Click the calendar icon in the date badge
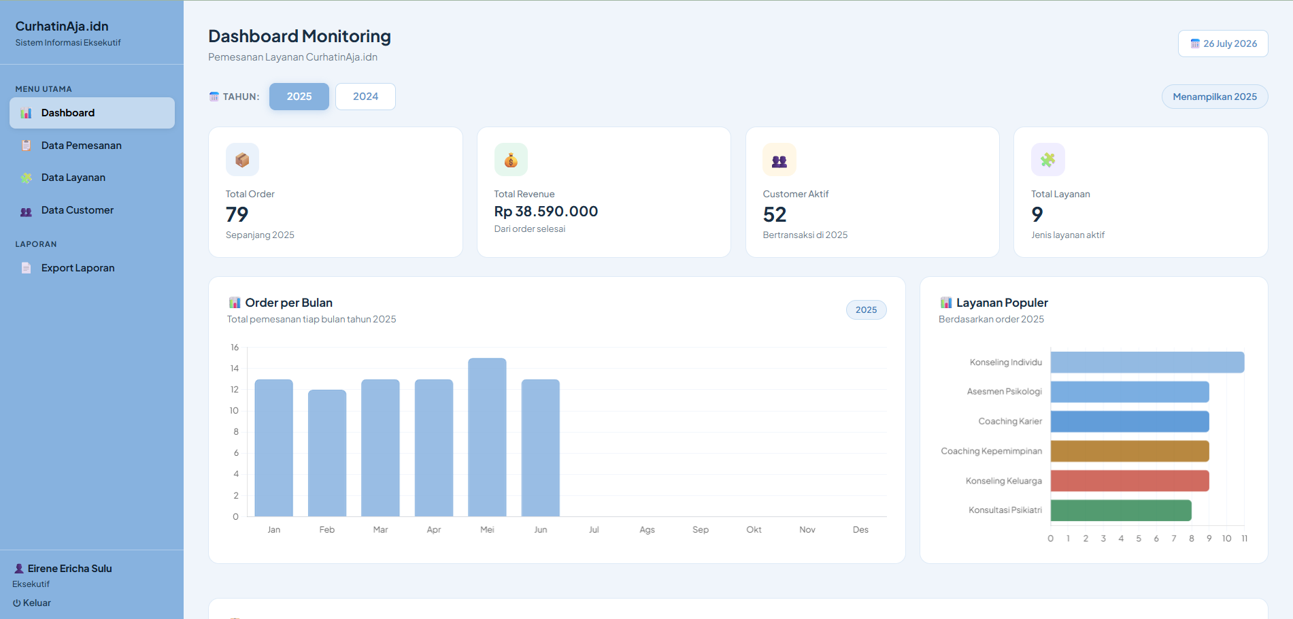The width and height of the screenshot is (1293, 619). point(1195,44)
